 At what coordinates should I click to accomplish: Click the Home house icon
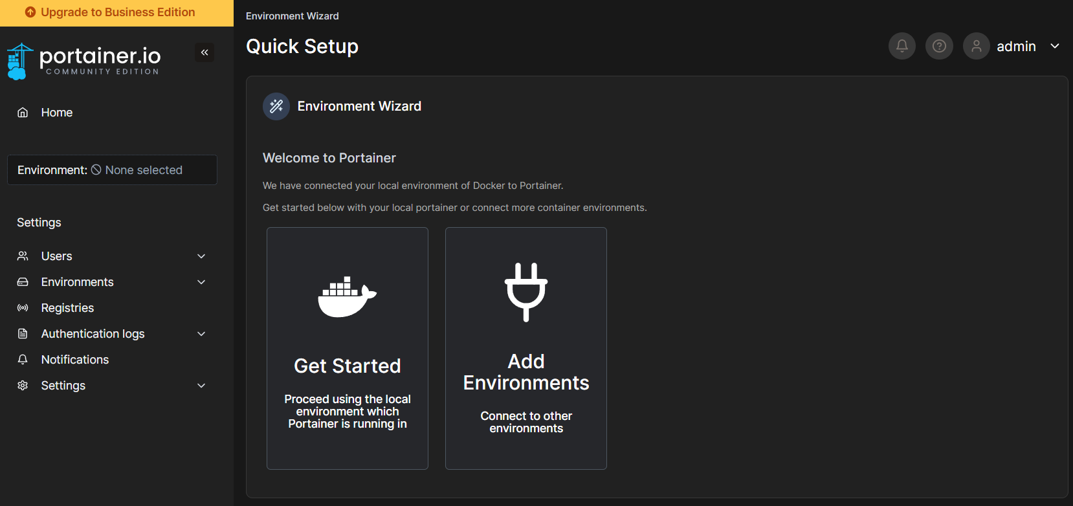coord(23,113)
